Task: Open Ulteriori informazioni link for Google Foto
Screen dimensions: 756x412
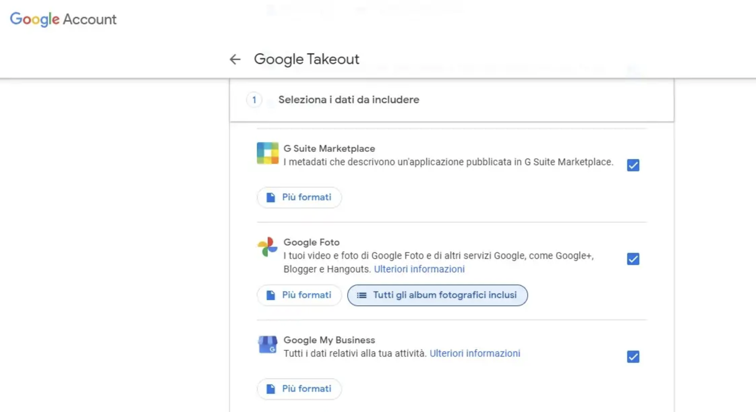Action: [x=419, y=269]
